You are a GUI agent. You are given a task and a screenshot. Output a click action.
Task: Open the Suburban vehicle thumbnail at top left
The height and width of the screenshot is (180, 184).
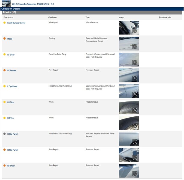click(6, 4)
